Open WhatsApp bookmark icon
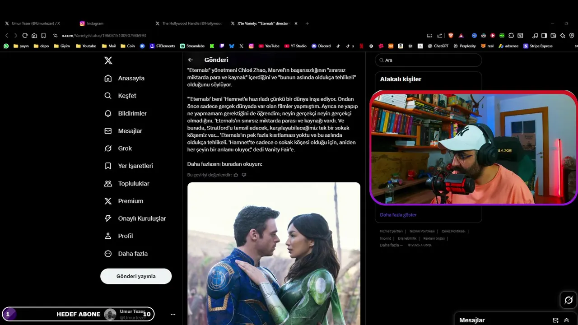The width and height of the screenshot is (578, 325). click(6, 46)
